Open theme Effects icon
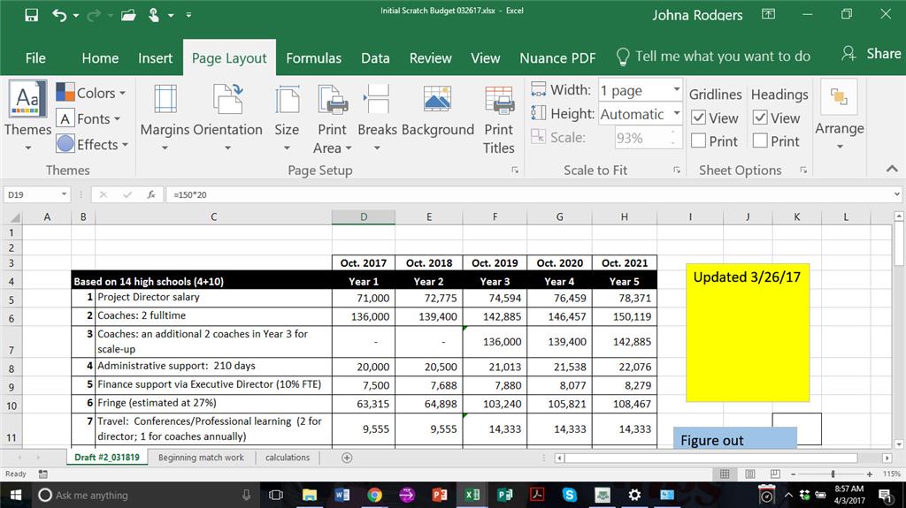 click(x=65, y=144)
